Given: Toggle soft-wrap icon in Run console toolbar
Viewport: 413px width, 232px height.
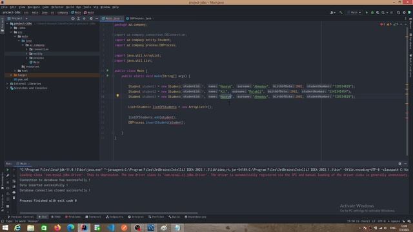Looking at the screenshot, I should (14, 181).
